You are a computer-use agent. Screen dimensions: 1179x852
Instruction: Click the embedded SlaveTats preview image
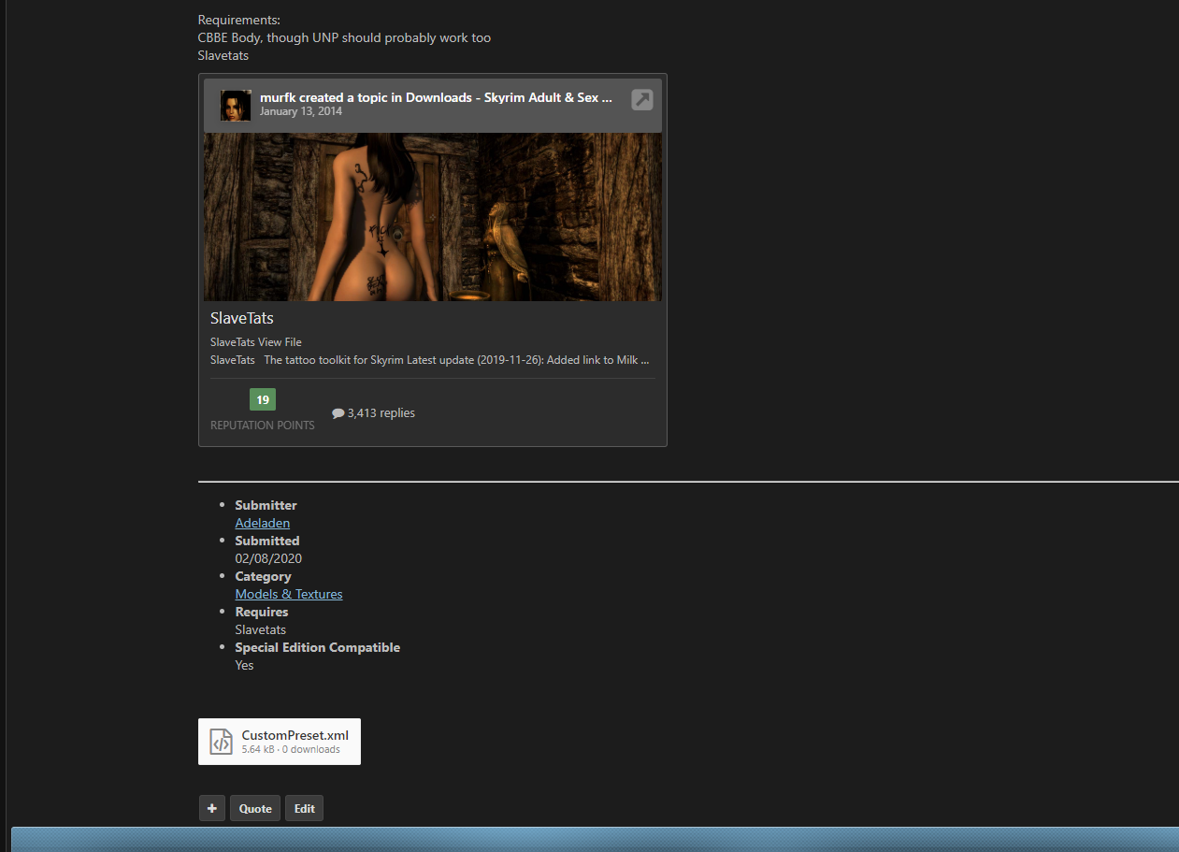pyautogui.click(x=433, y=217)
